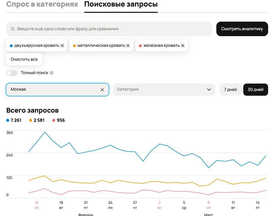Toggle the blue series by clicking 7 261 legend item
The image size is (277, 216).
tap(14, 120)
